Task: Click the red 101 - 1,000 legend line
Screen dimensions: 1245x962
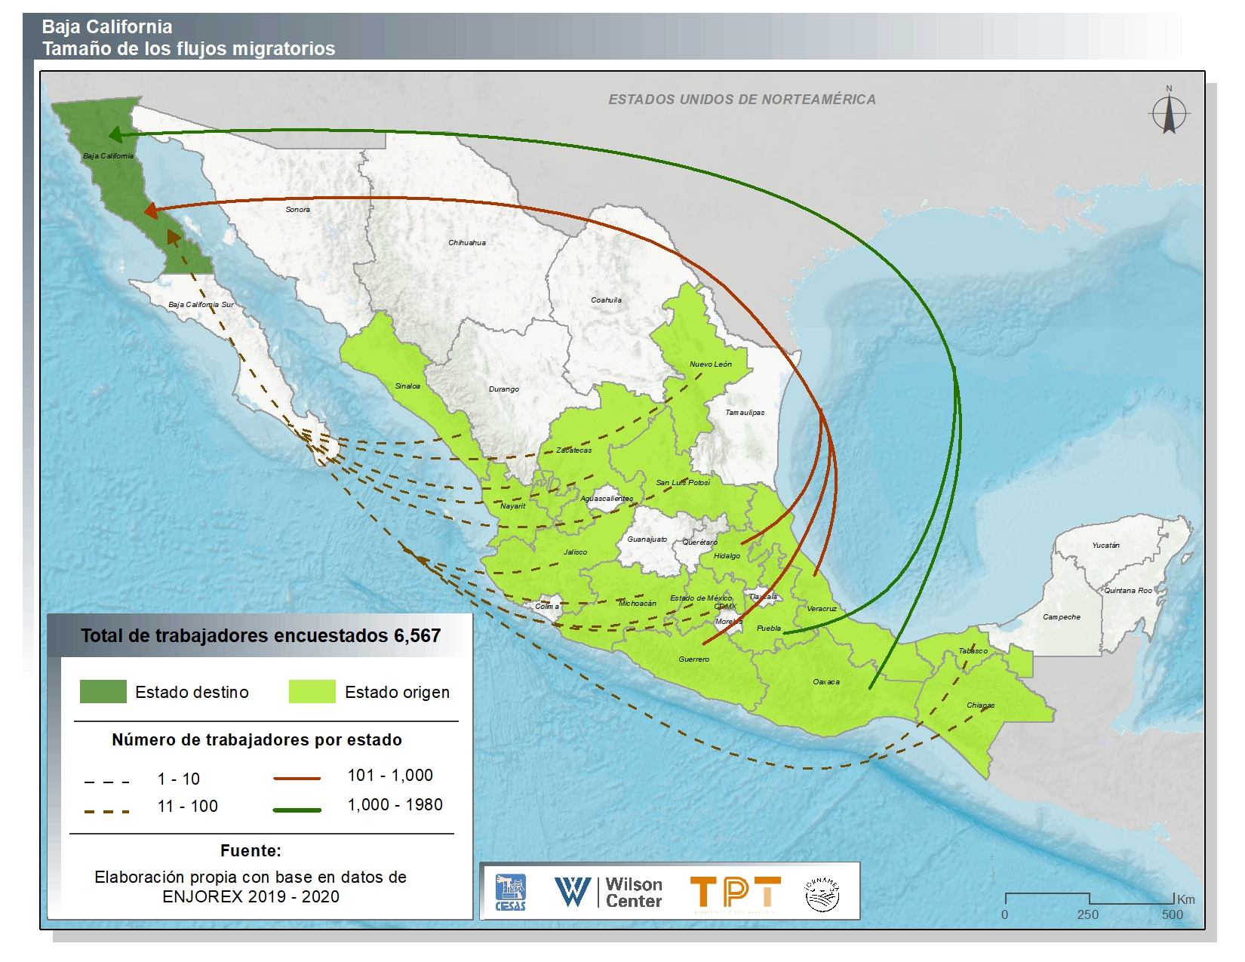Action: 297,778
